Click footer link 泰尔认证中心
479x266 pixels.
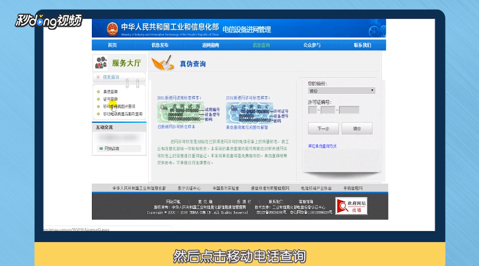pyautogui.click(x=189, y=188)
